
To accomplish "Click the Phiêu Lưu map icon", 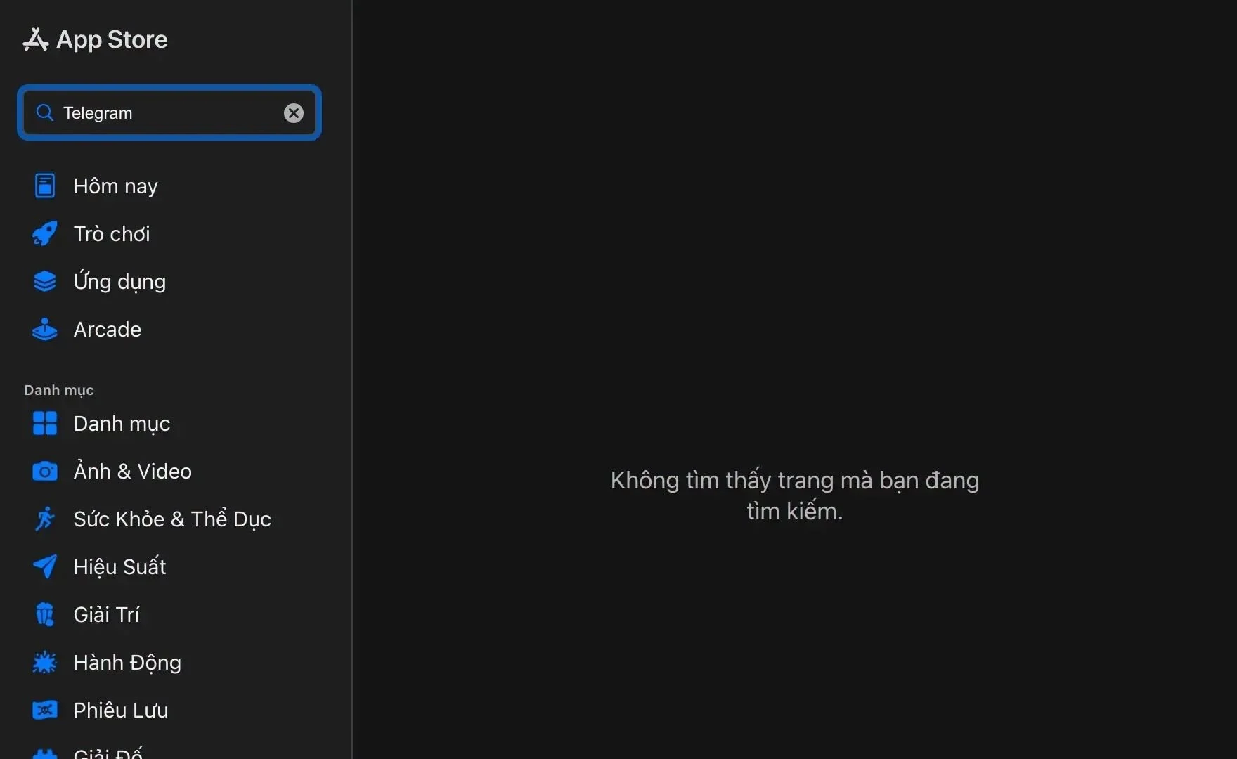I will coord(45,710).
